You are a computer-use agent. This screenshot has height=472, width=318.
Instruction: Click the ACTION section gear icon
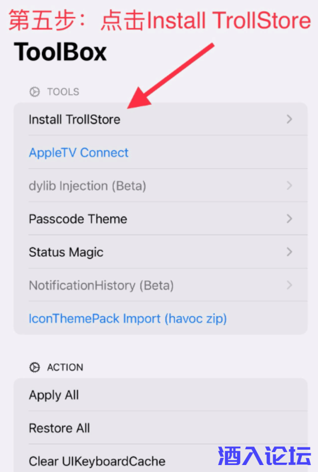(x=34, y=367)
